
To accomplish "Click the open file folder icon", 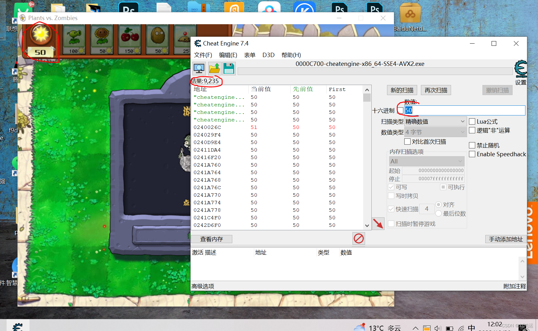I will click(x=214, y=68).
